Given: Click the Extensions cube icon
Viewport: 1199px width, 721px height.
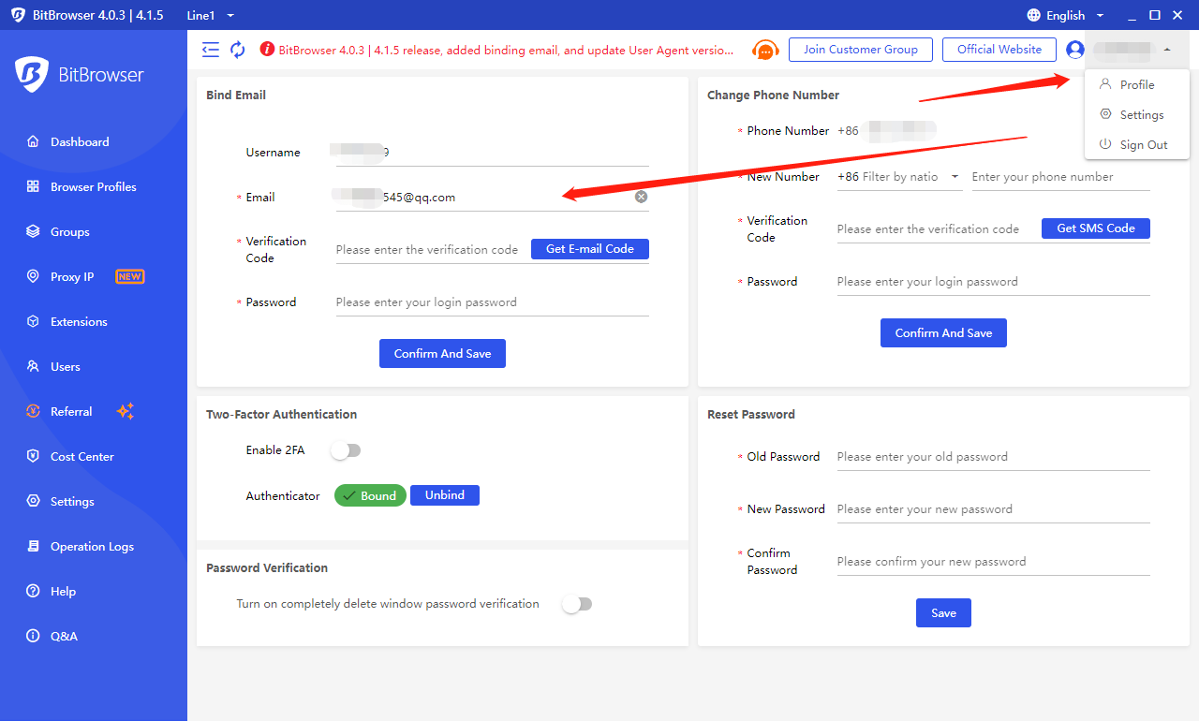Looking at the screenshot, I should pos(33,322).
